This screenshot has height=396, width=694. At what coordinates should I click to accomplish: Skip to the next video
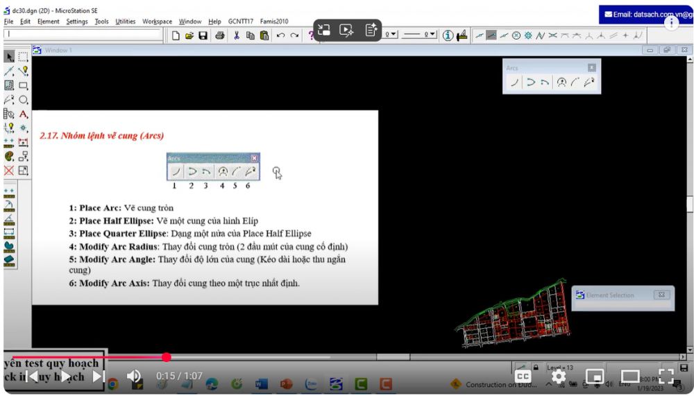pos(97,377)
